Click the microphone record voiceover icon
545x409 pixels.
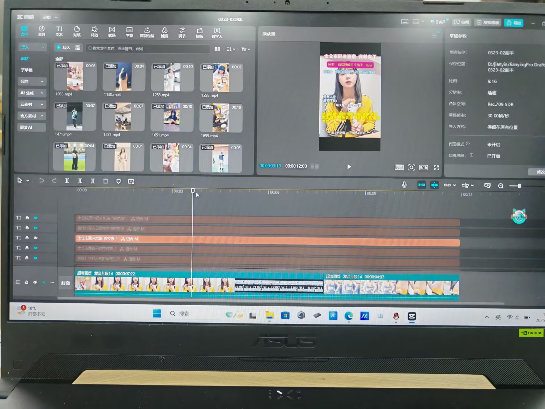(x=404, y=185)
